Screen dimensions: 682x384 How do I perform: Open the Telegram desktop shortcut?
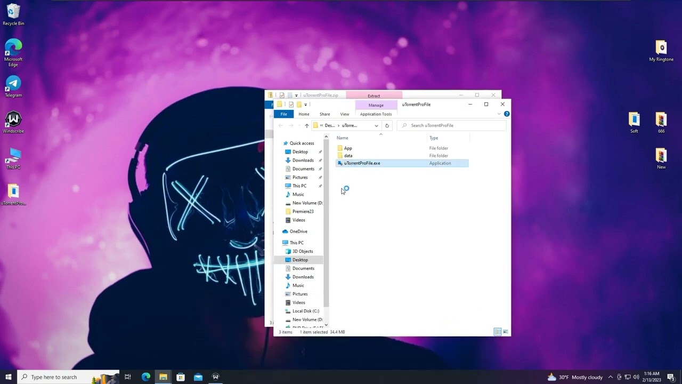13,86
